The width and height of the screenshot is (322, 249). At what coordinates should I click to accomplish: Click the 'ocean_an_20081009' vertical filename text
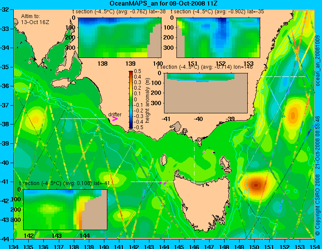coord(318,61)
